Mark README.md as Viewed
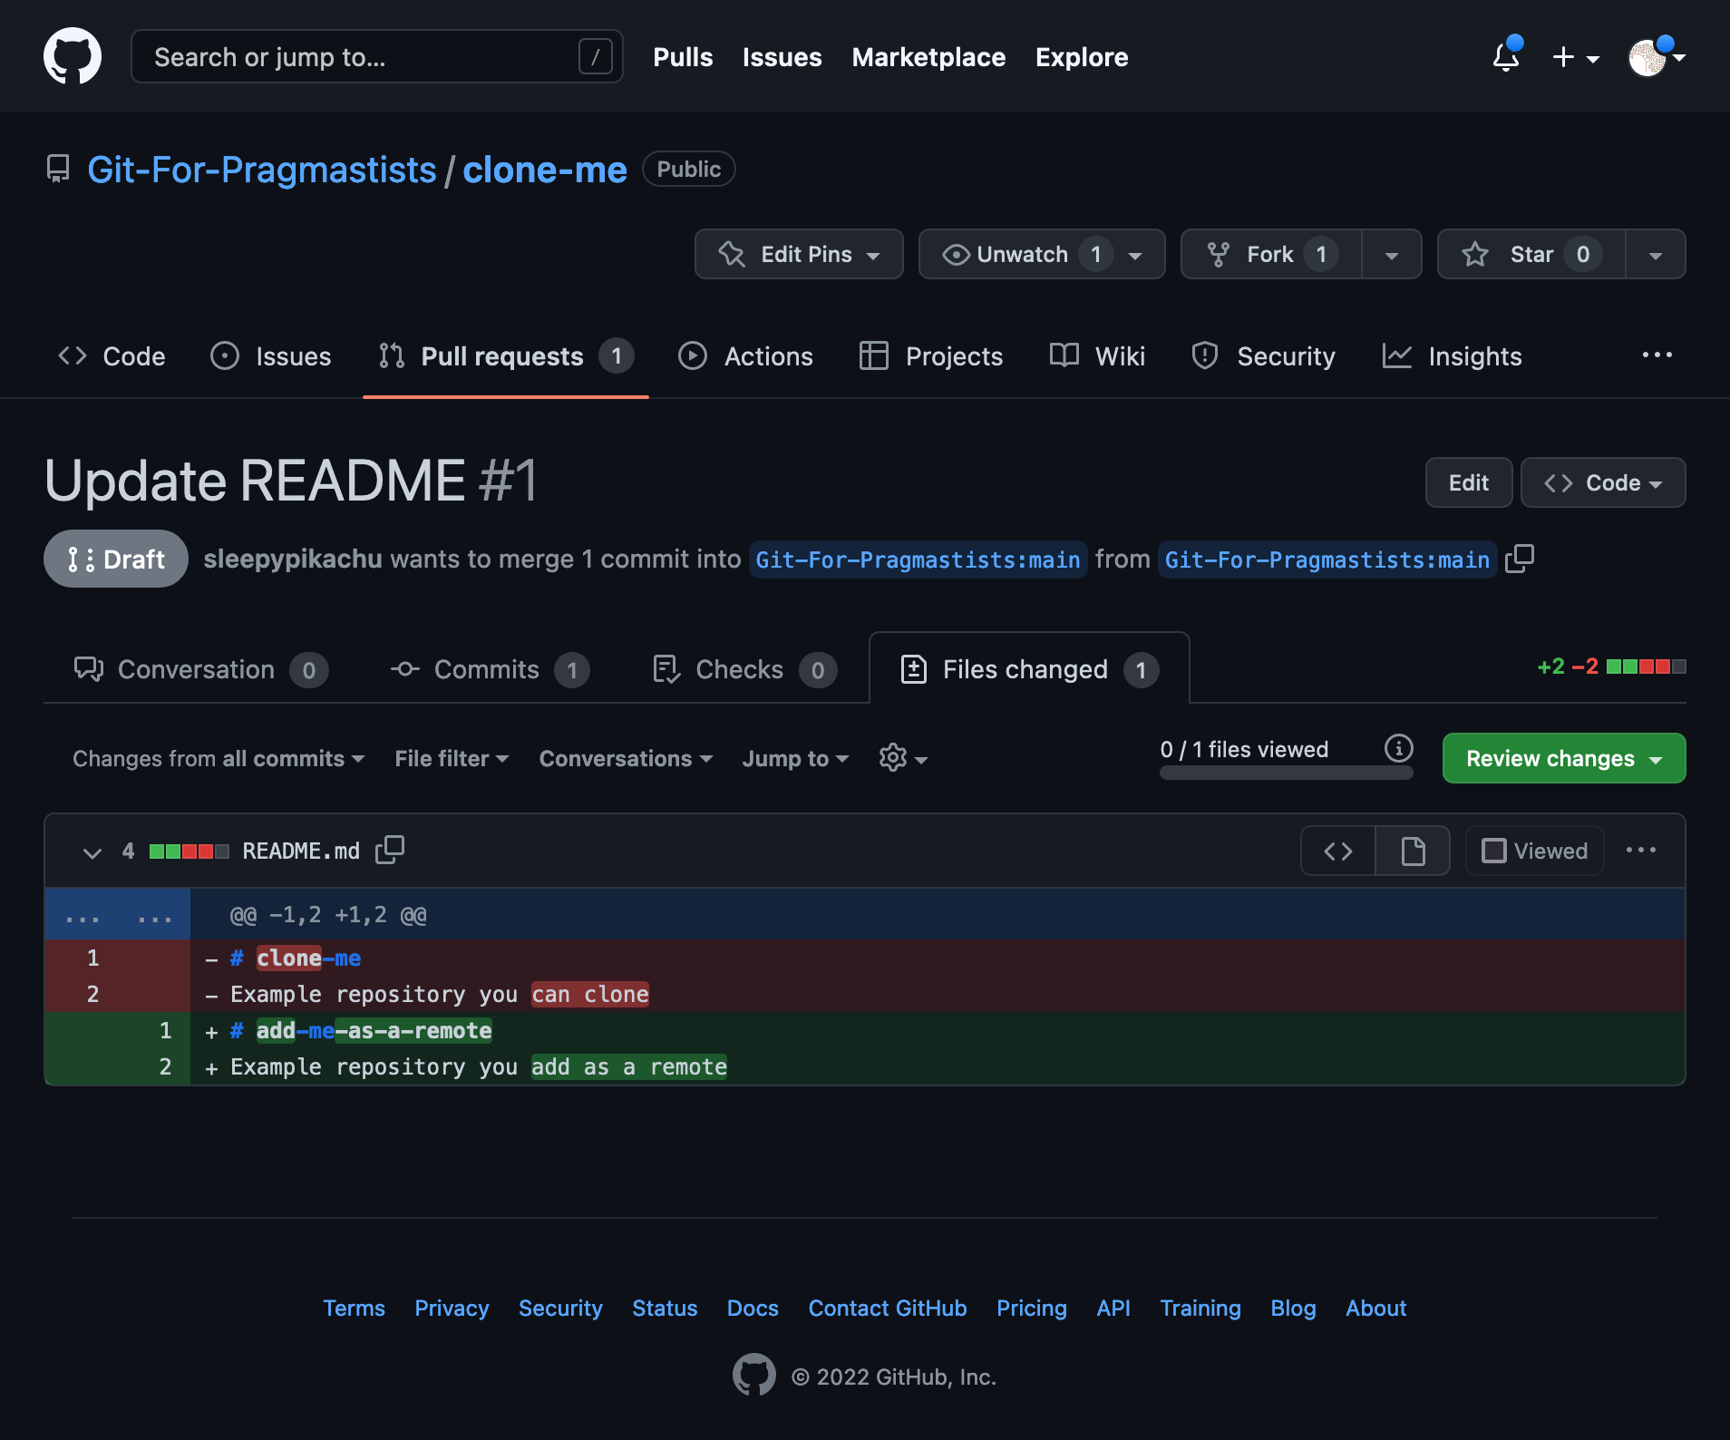Viewport: 1730px width, 1440px height. point(1534,851)
